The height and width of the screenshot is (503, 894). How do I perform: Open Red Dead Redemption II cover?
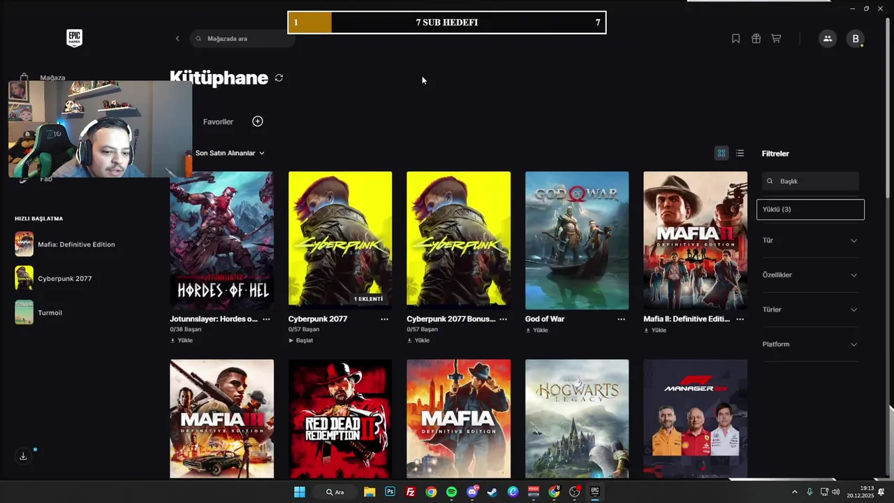pos(340,419)
